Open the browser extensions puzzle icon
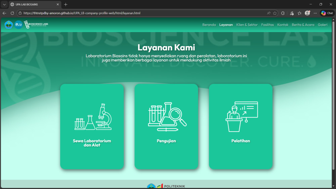The image size is (336, 189). tap(283, 13)
